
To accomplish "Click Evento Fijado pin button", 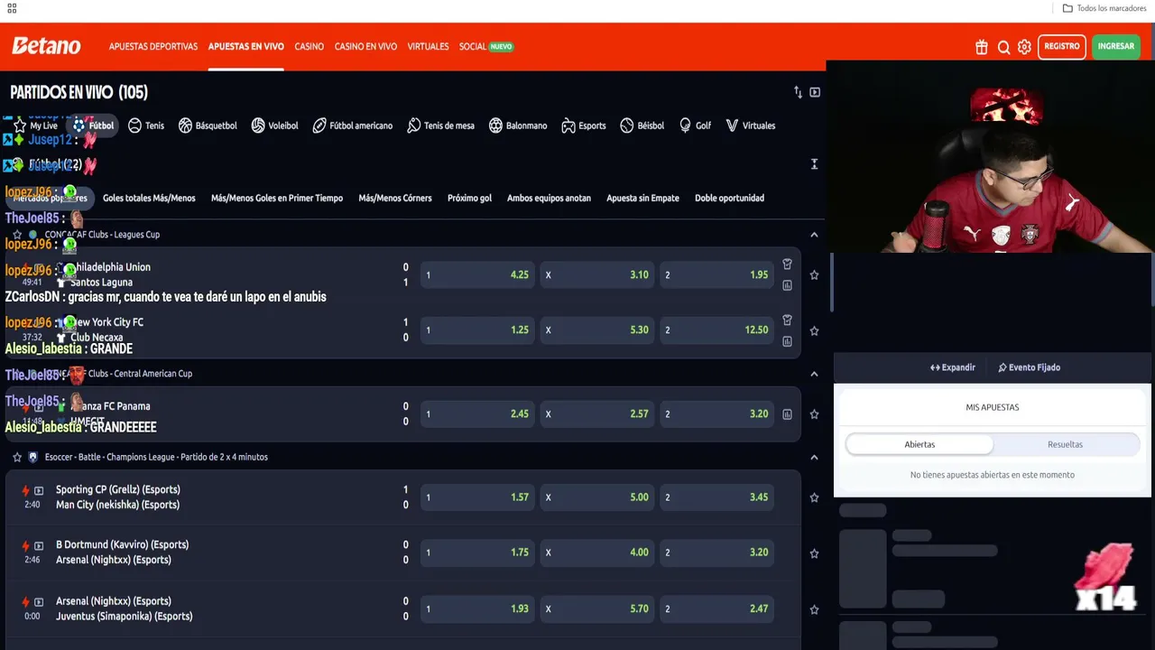I will (x=1029, y=367).
